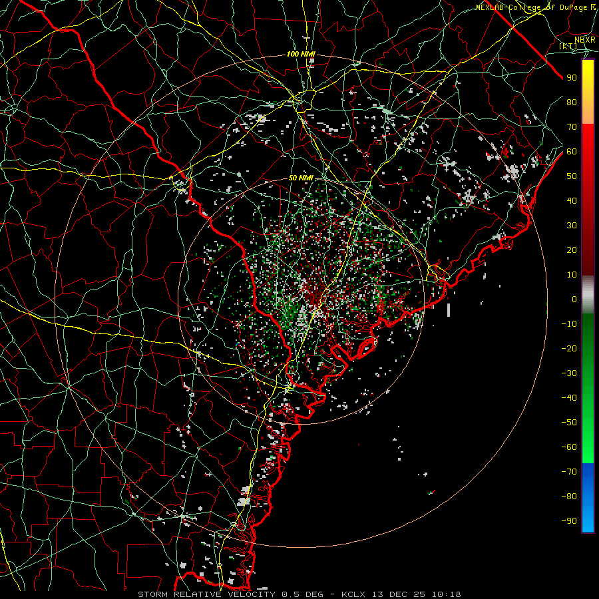
Task: Select the 70 value on the velocity scale
Action: (x=572, y=127)
